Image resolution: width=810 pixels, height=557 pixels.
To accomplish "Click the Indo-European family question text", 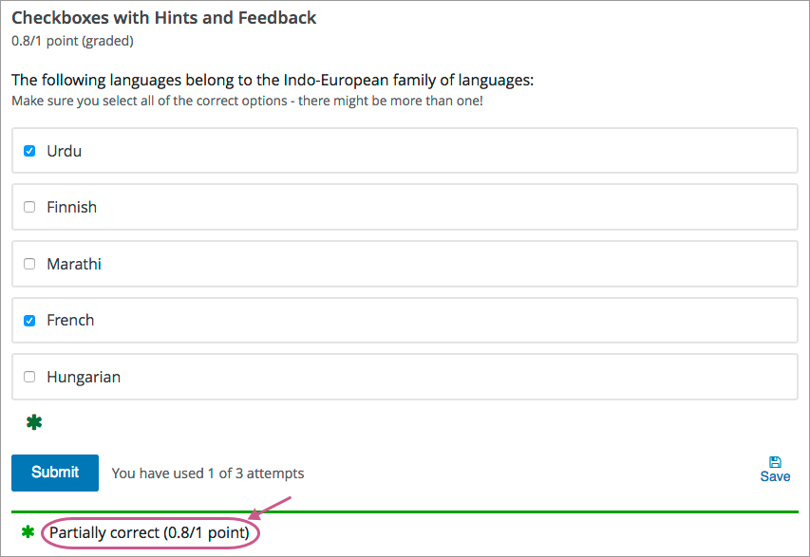I will click(273, 81).
